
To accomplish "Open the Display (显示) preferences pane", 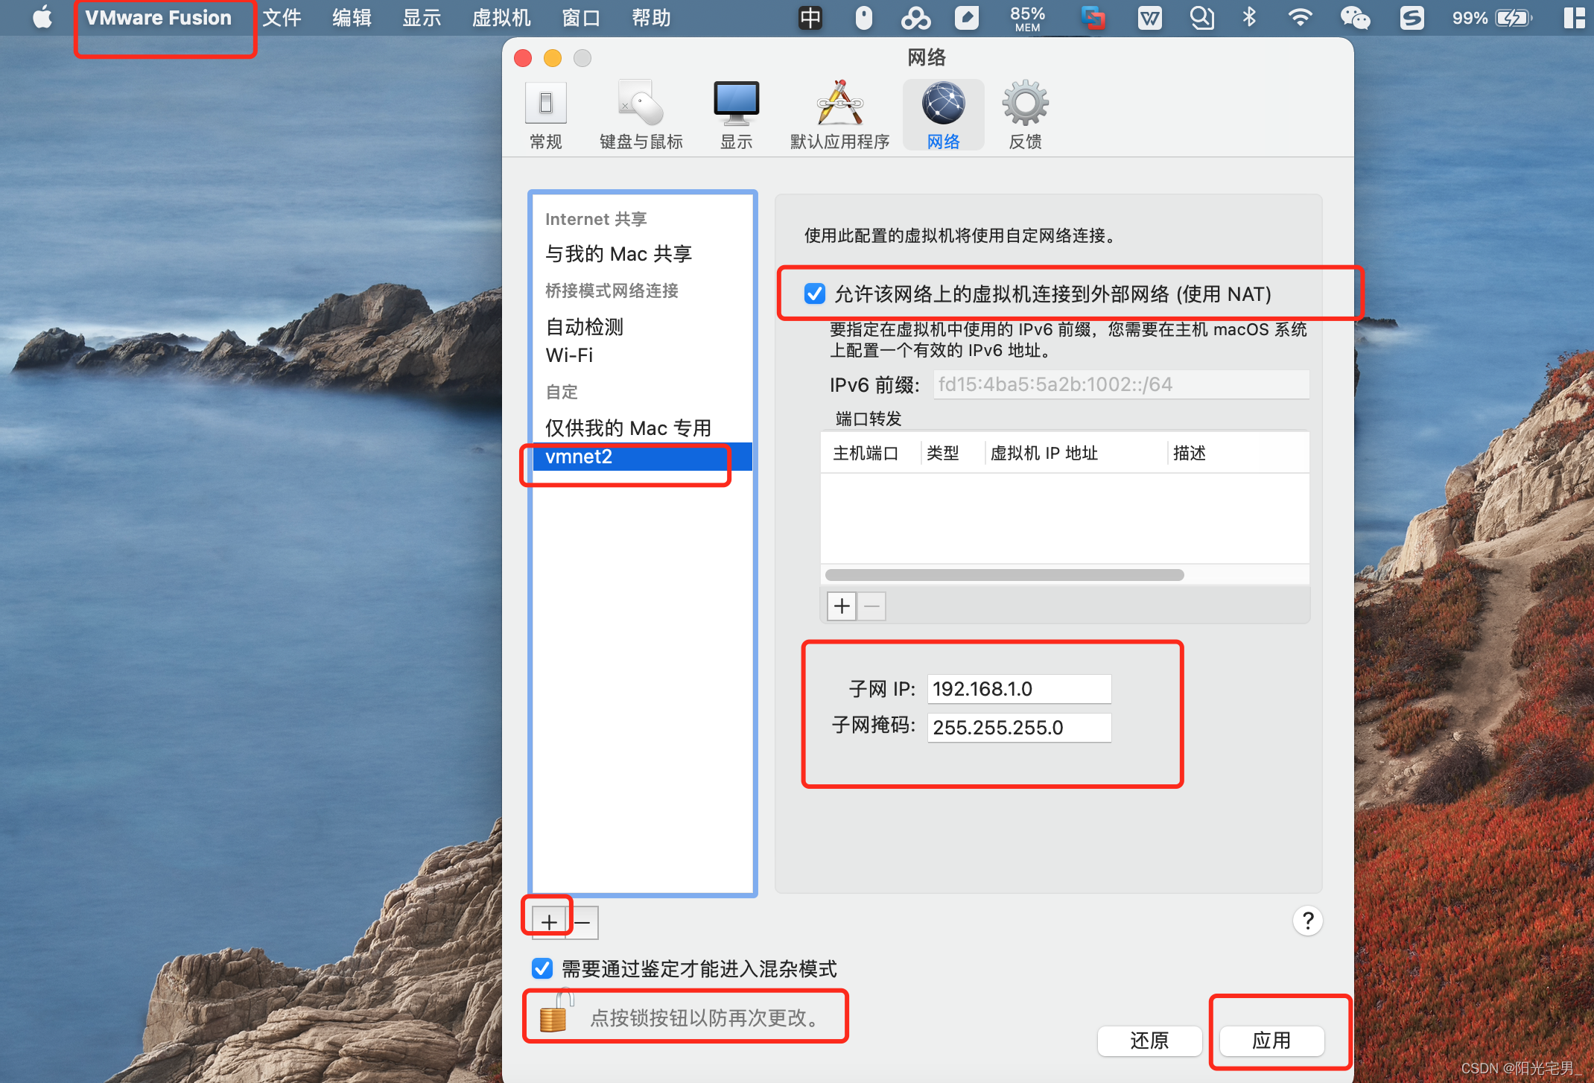I will (x=736, y=115).
